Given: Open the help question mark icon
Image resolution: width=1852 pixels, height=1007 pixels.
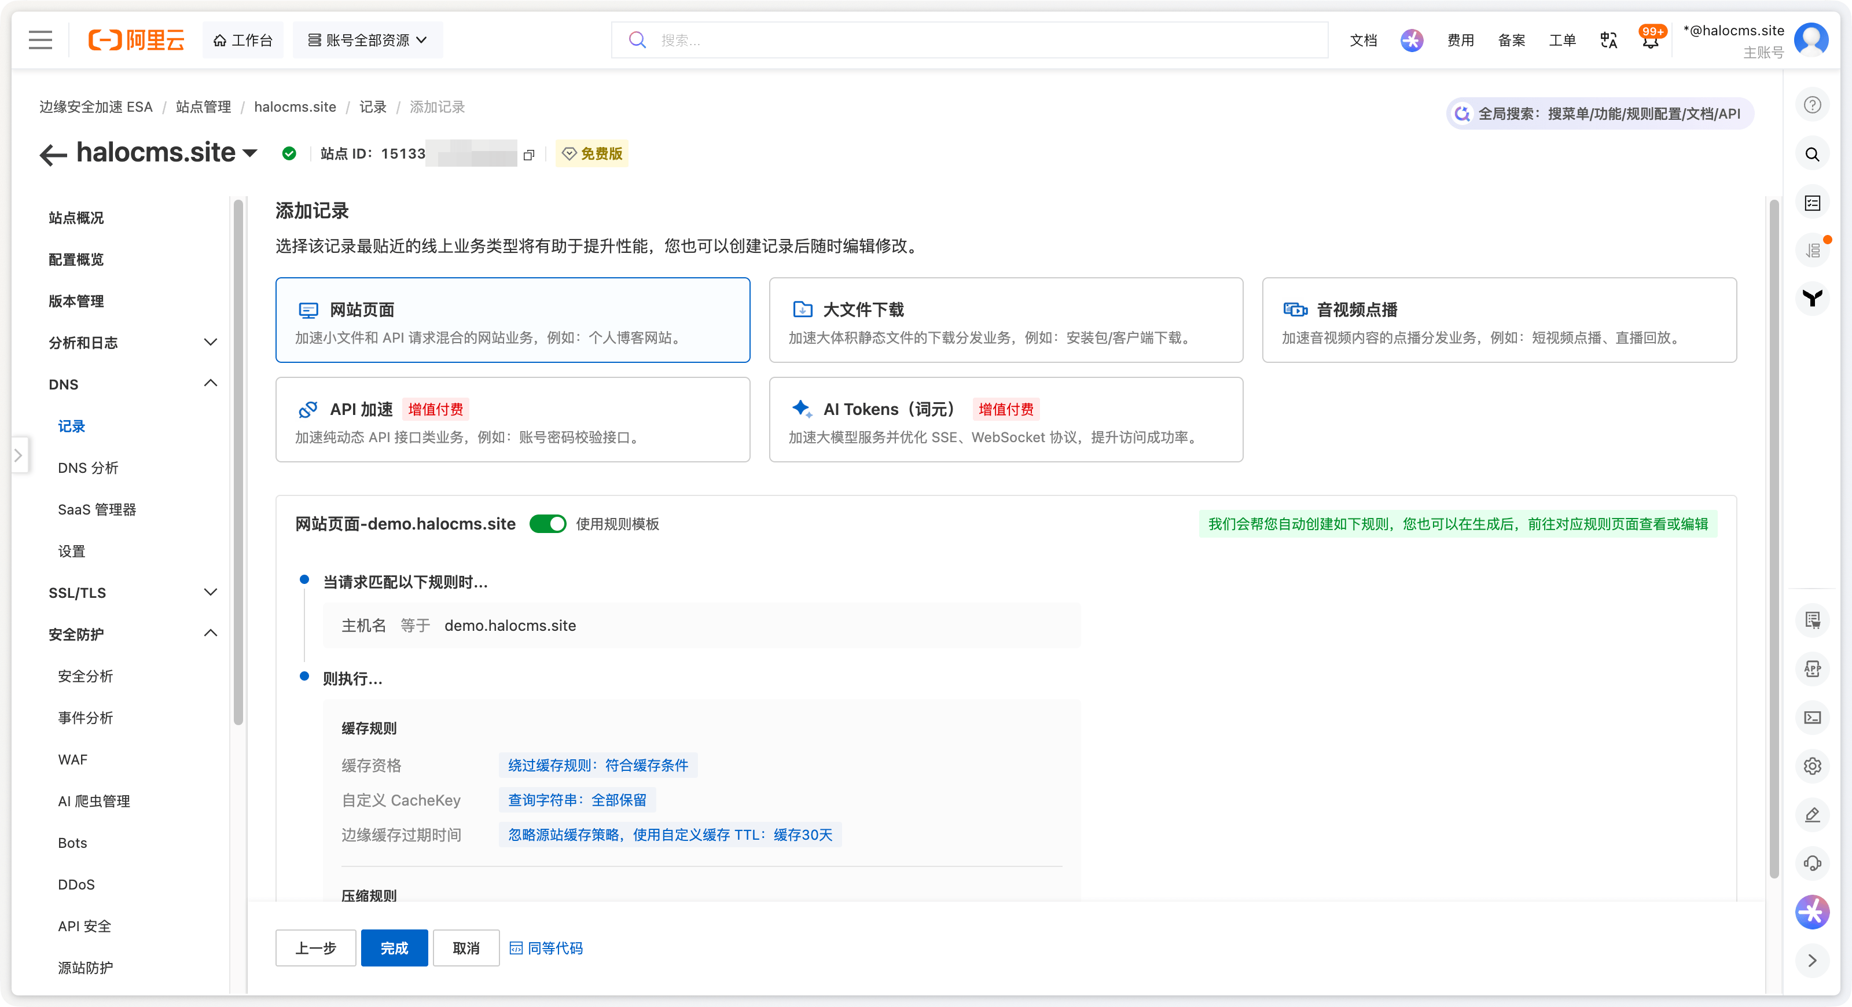Looking at the screenshot, I should coord(1813,105).
